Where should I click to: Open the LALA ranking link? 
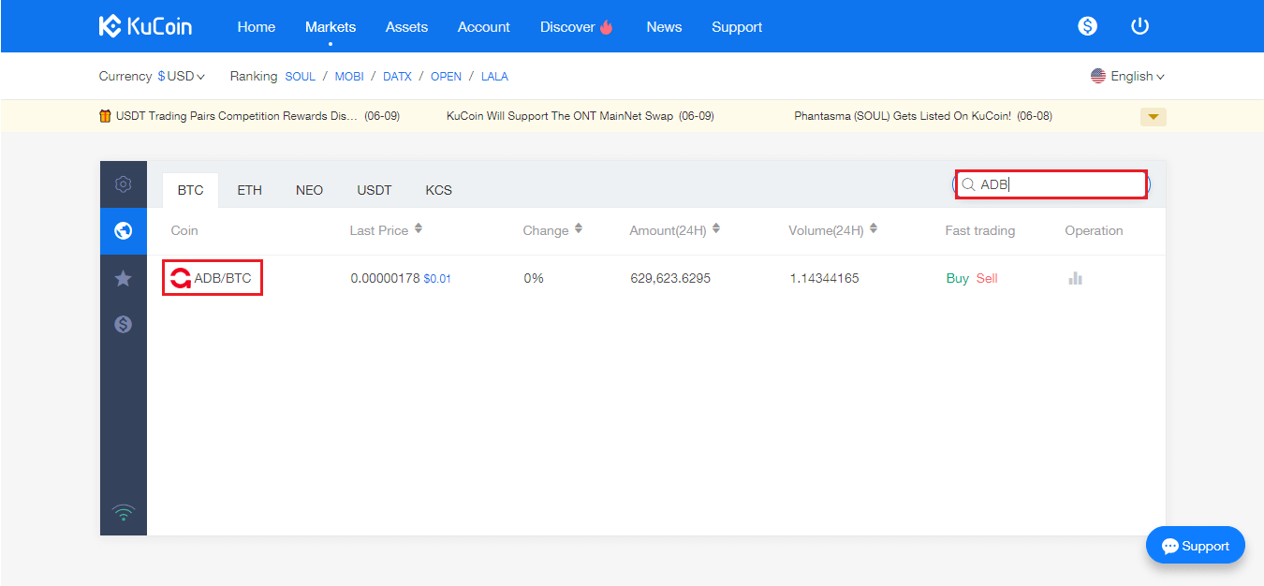point(494,77)
